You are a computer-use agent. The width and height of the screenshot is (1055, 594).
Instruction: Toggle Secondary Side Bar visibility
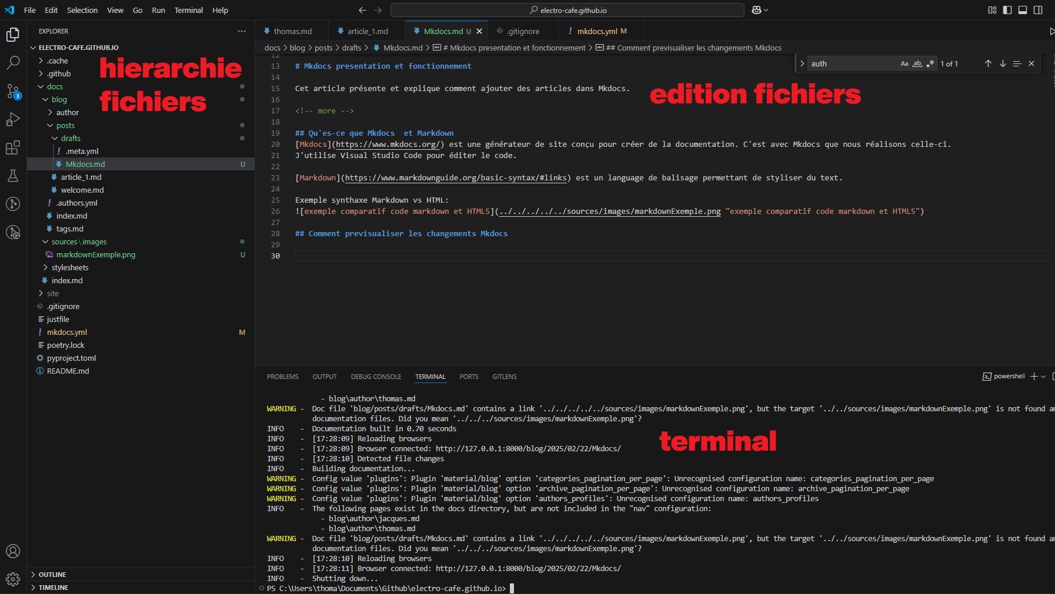[x=1038, y=10]
